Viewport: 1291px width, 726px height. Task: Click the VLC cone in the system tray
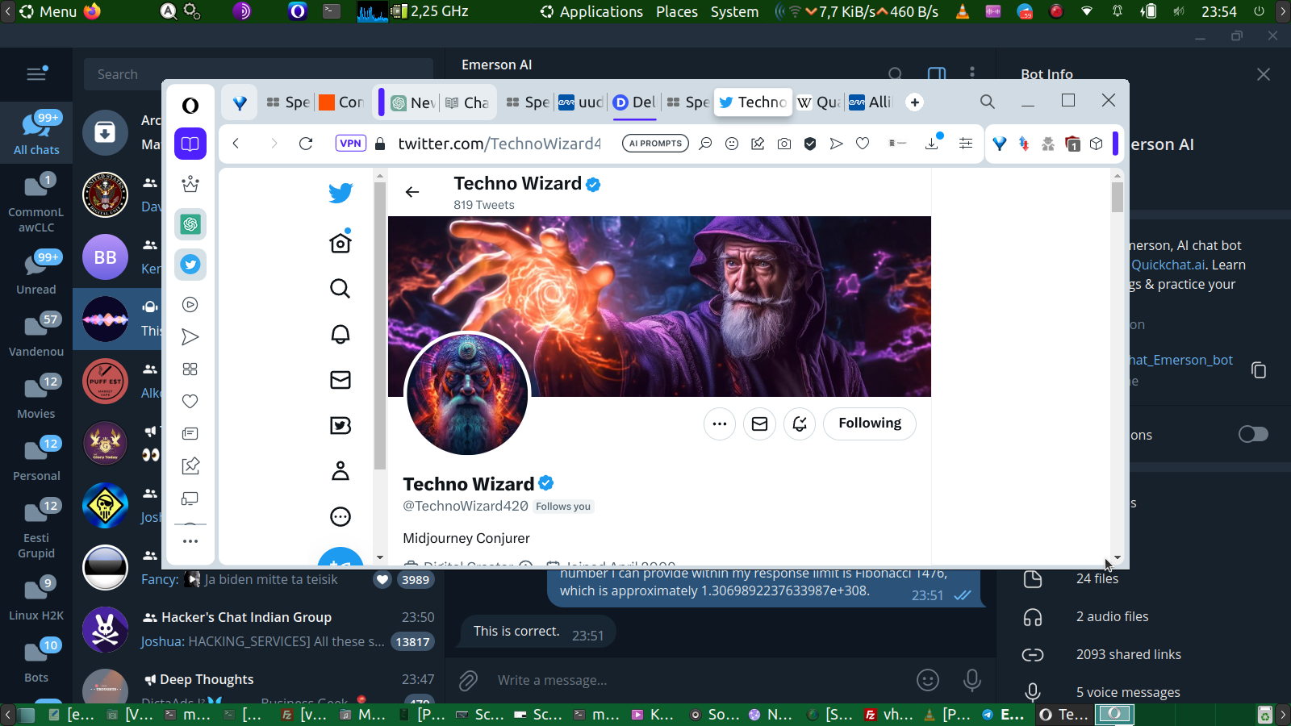tap(963, 11)
